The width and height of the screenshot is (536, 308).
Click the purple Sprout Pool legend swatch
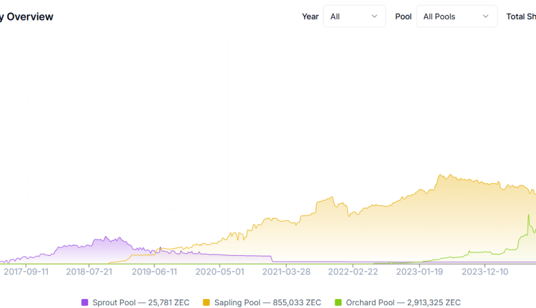click(85, 303)
